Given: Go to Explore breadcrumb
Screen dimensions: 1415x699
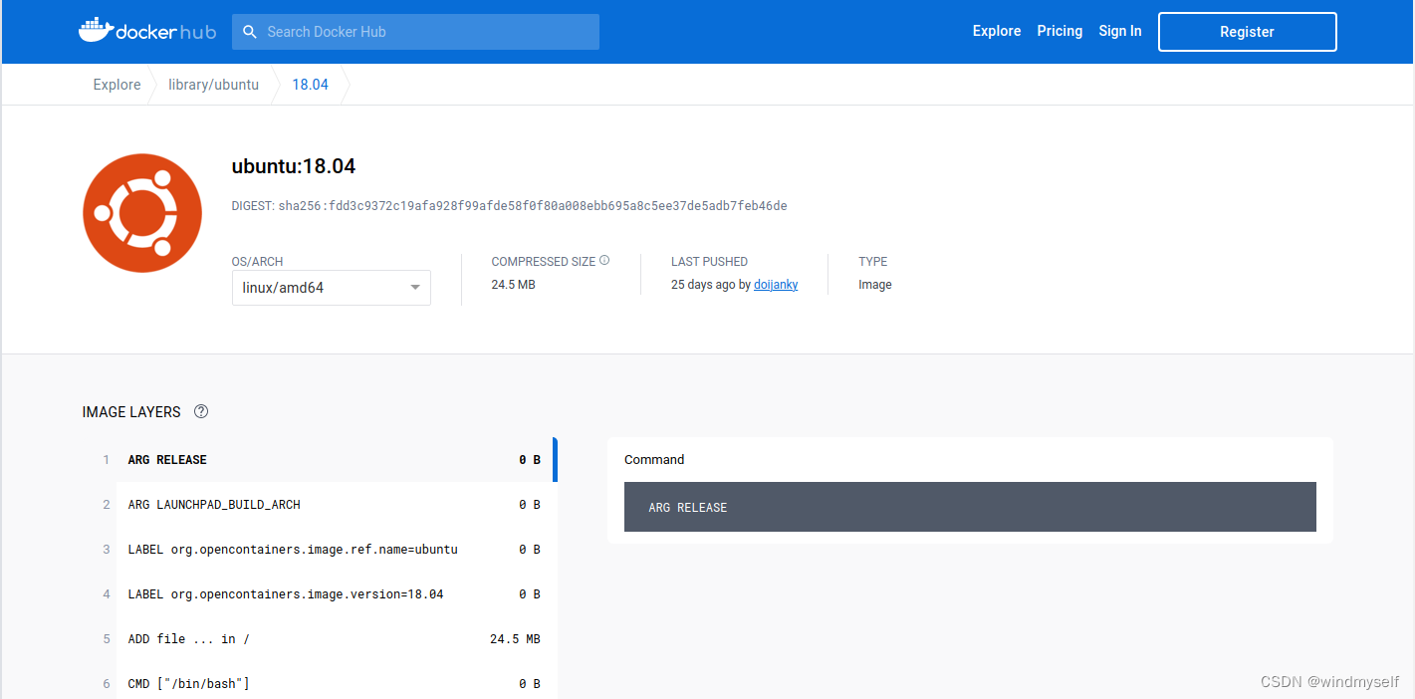Looking at the screenshot, I should click(117, 85).
